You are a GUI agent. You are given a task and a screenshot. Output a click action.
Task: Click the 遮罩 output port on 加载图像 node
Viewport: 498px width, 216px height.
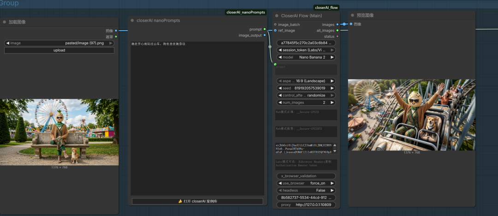point(116,36)
